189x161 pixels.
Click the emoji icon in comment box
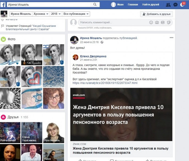tap(151, 22)
